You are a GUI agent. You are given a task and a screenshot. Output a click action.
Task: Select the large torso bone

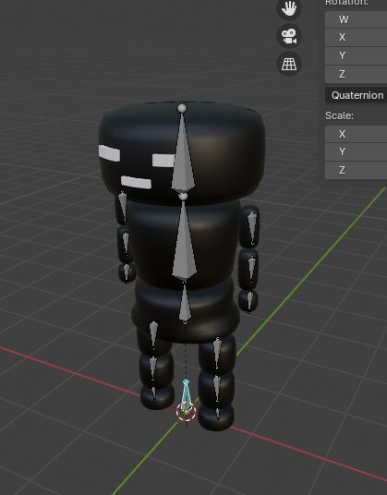185,240
